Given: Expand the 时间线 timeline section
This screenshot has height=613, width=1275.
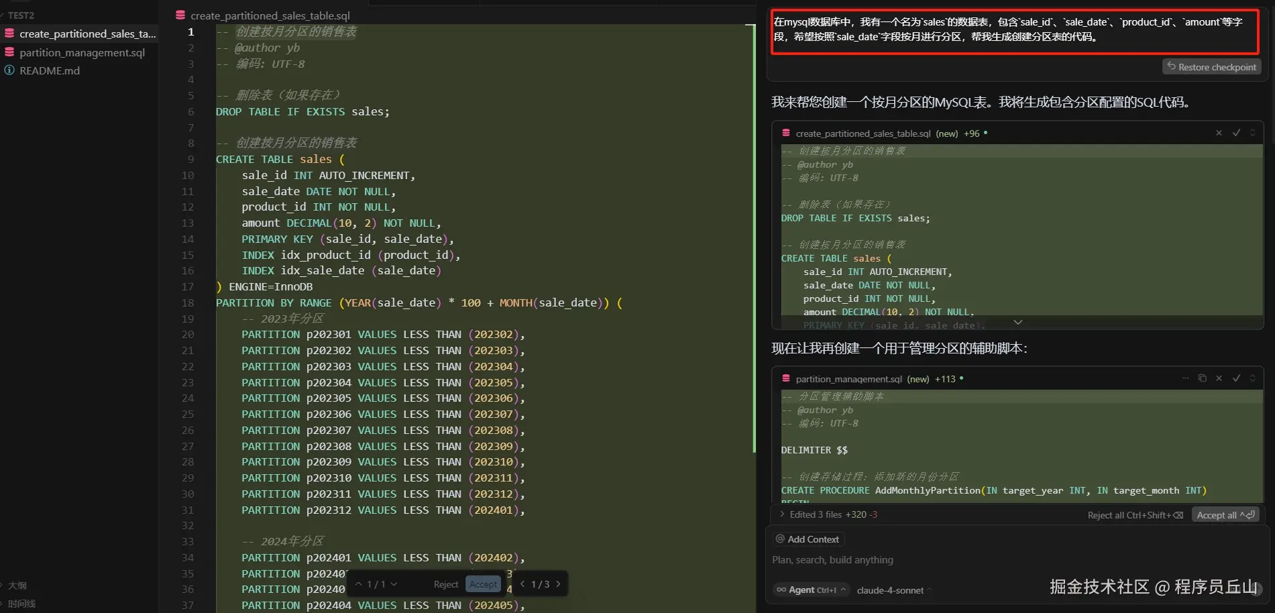Looking at the screenshot, I should point(21,604).
